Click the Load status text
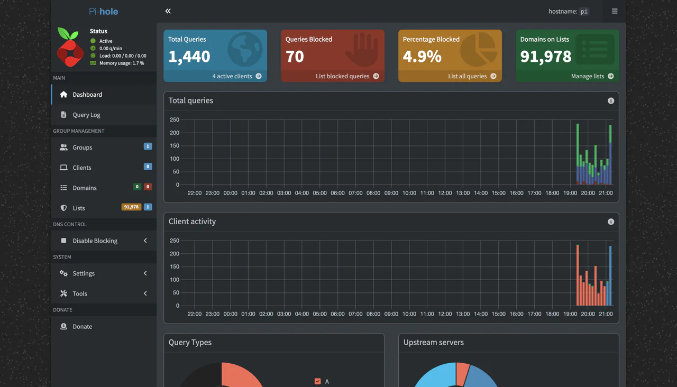The height and width of the screenshot is (387, 677). (x=123, y=56)
